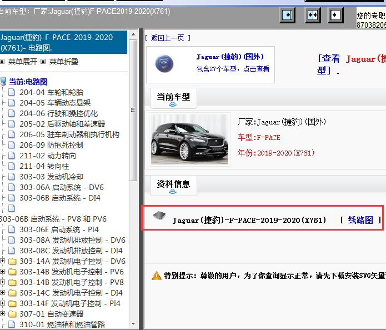Collapse the 当前车型 section header
The image size is (386, 330).
(173, 98)
